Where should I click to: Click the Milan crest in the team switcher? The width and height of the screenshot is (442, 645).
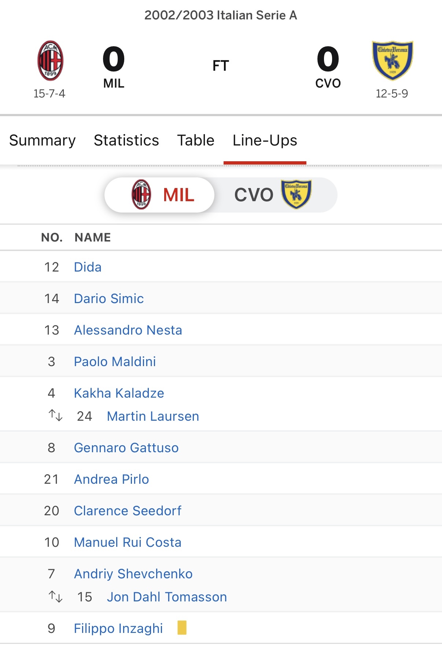click(x=141, y=195)
